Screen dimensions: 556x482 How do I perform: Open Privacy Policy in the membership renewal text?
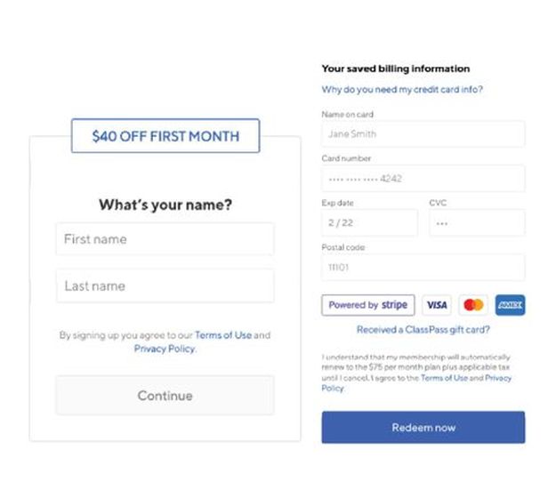pos(498,378)
